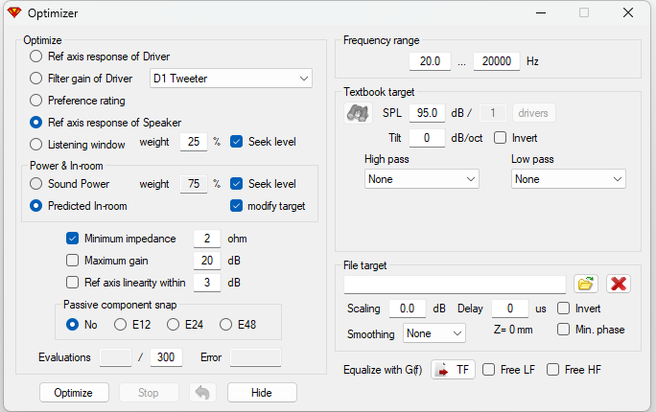Disable Minimum impedance checkbox
This screenshot has width=656, height=412.
[72, 239]
